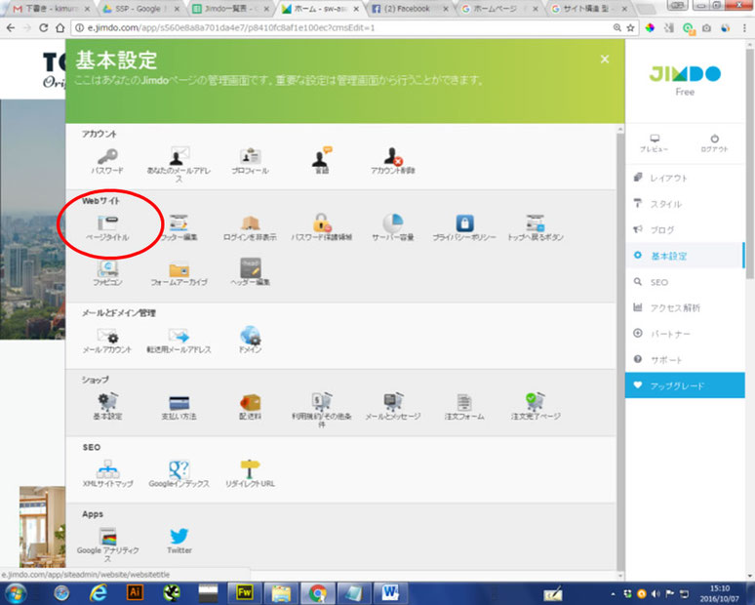Open the ページタイトル setting
Screen dimensions: 755x605
tap(107, 227)
